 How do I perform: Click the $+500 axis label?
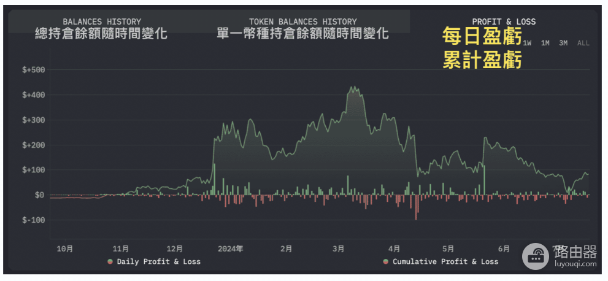(x=34, y=70)
